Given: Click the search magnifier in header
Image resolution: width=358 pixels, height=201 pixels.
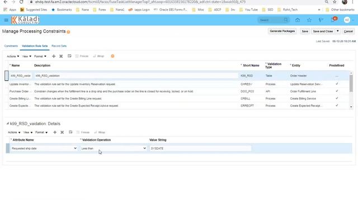Looking at the screenshot, I should 286,20.
